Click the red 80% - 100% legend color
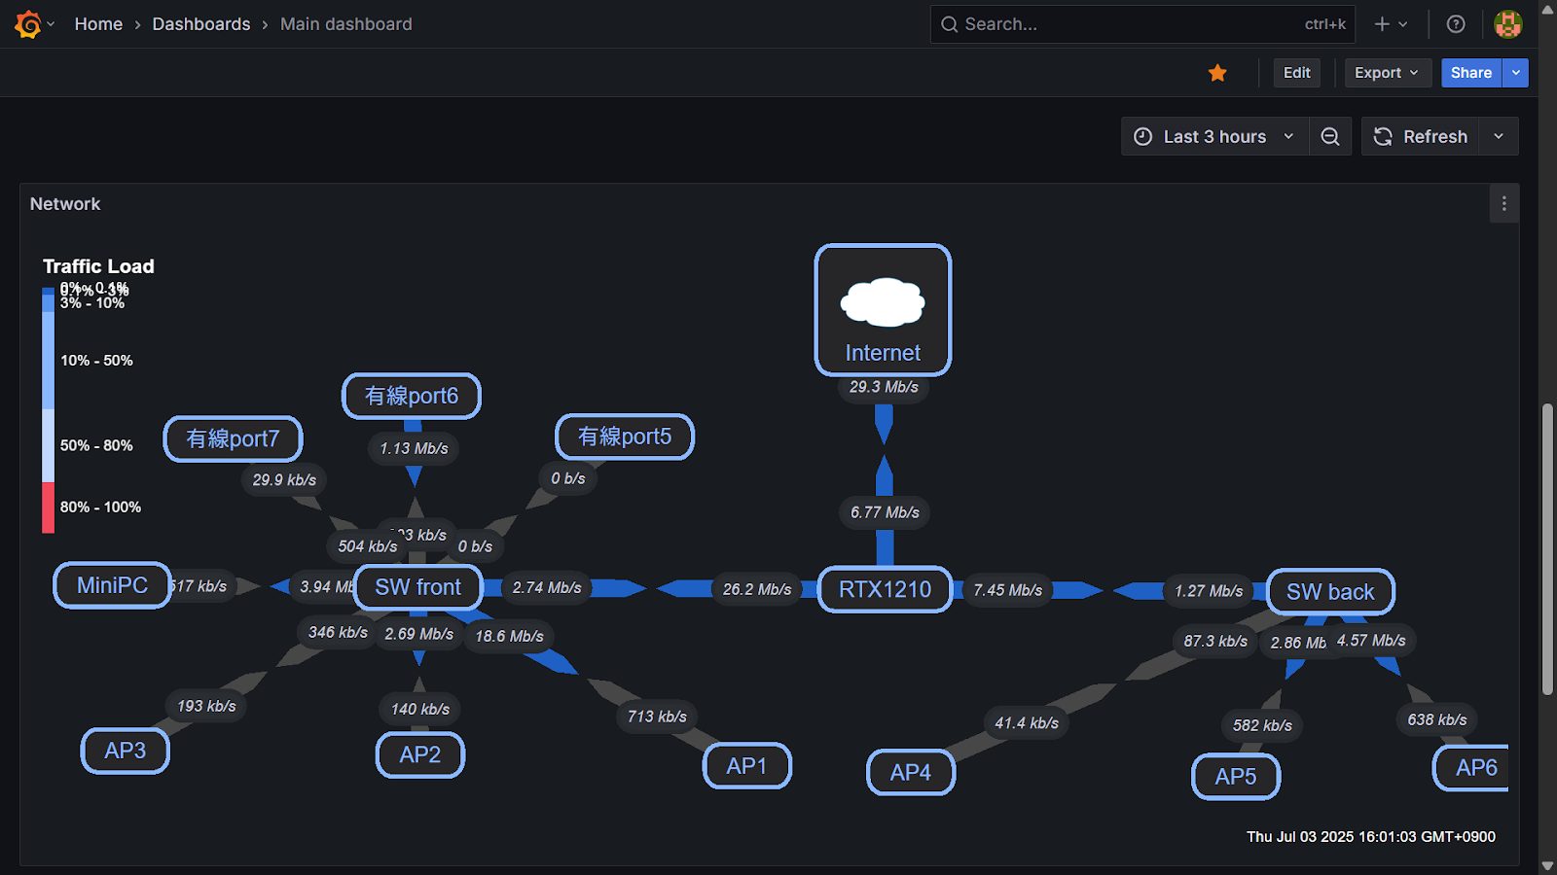 pos(48,507)
